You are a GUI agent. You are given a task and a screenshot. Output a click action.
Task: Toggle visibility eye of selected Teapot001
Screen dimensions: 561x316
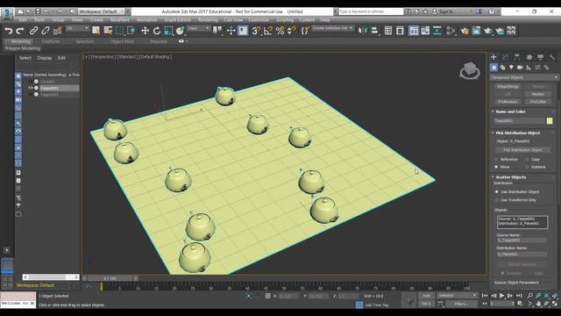coord(31,88)
